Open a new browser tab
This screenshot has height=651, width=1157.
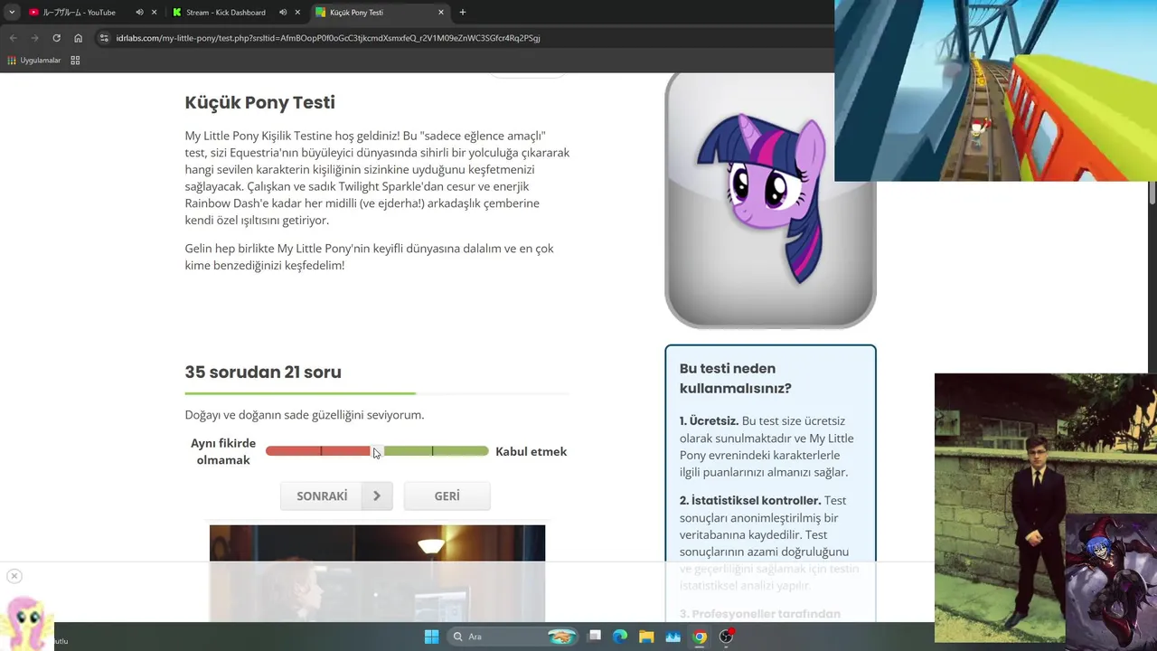click(463, 13)
